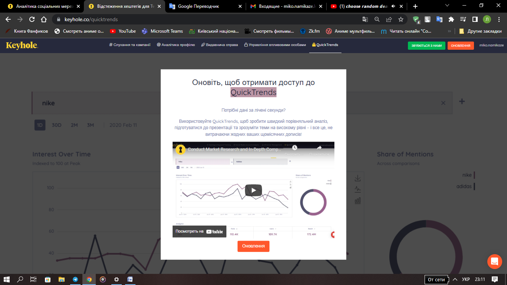Screen dimensions: 507x285
Task: Switch to Входящие Gmail tab
Action: (286, 6)
